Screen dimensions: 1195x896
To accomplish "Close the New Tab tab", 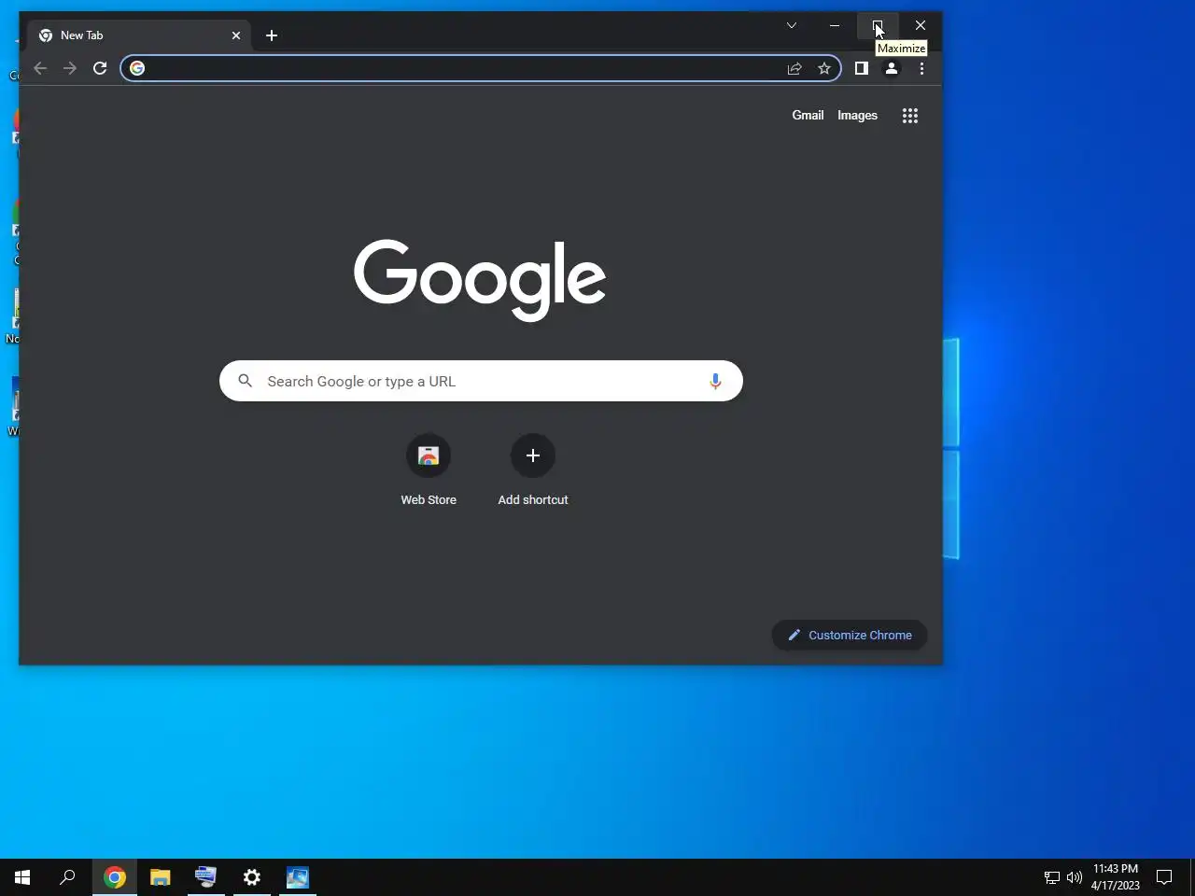I will point(236,35).
